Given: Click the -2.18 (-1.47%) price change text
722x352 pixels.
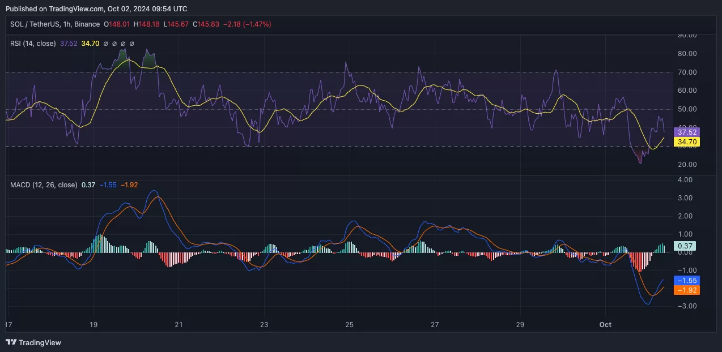Looking at the screenshot, I should tap(248, 24).
